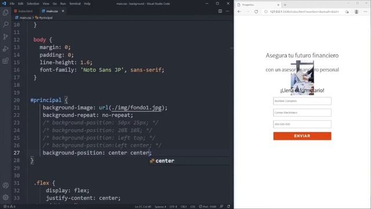371x209 pixels.
Task: Focus the Correo Electrónico field
Action: [302, 113]
